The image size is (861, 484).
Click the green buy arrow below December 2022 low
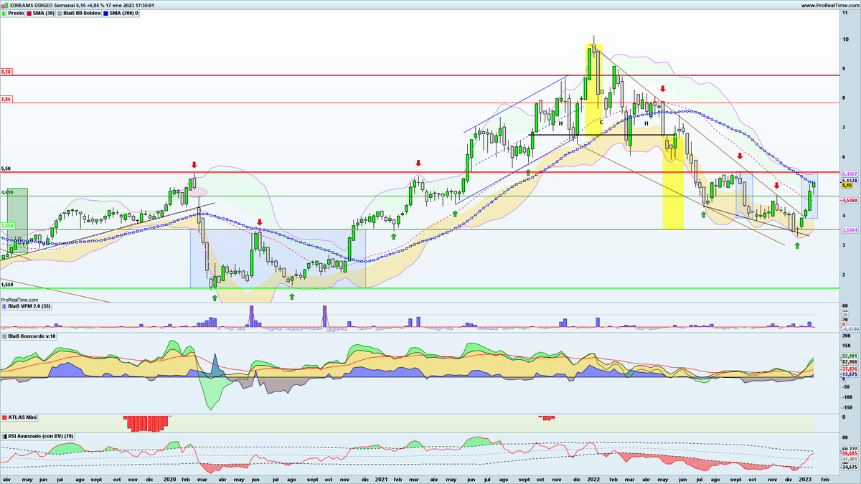(x=797, y=246)
